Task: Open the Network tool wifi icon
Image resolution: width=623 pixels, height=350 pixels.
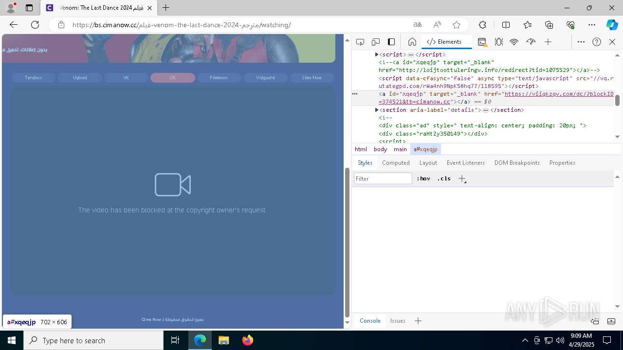Action: [x=514, y=42]
